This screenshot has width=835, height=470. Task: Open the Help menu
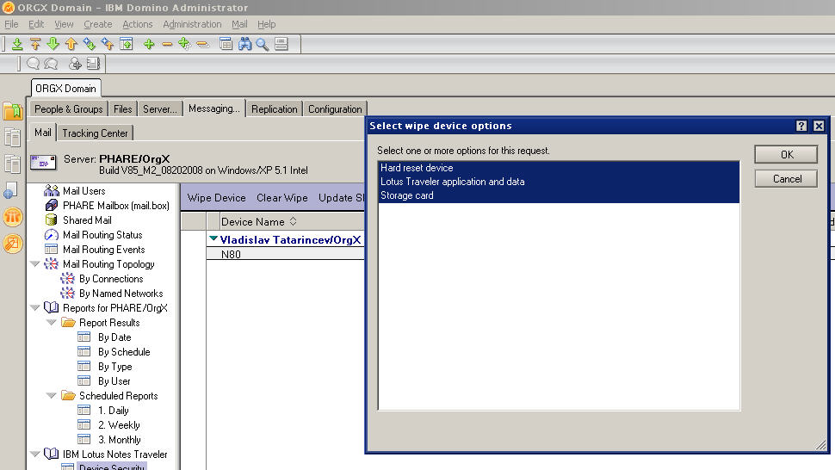point(266,24)
